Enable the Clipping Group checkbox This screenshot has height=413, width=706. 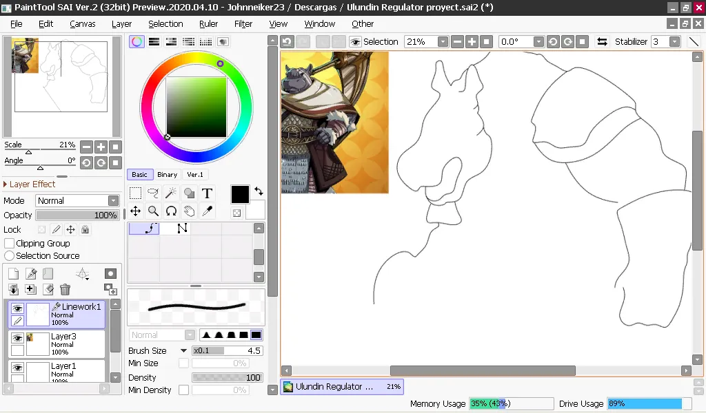9,244
